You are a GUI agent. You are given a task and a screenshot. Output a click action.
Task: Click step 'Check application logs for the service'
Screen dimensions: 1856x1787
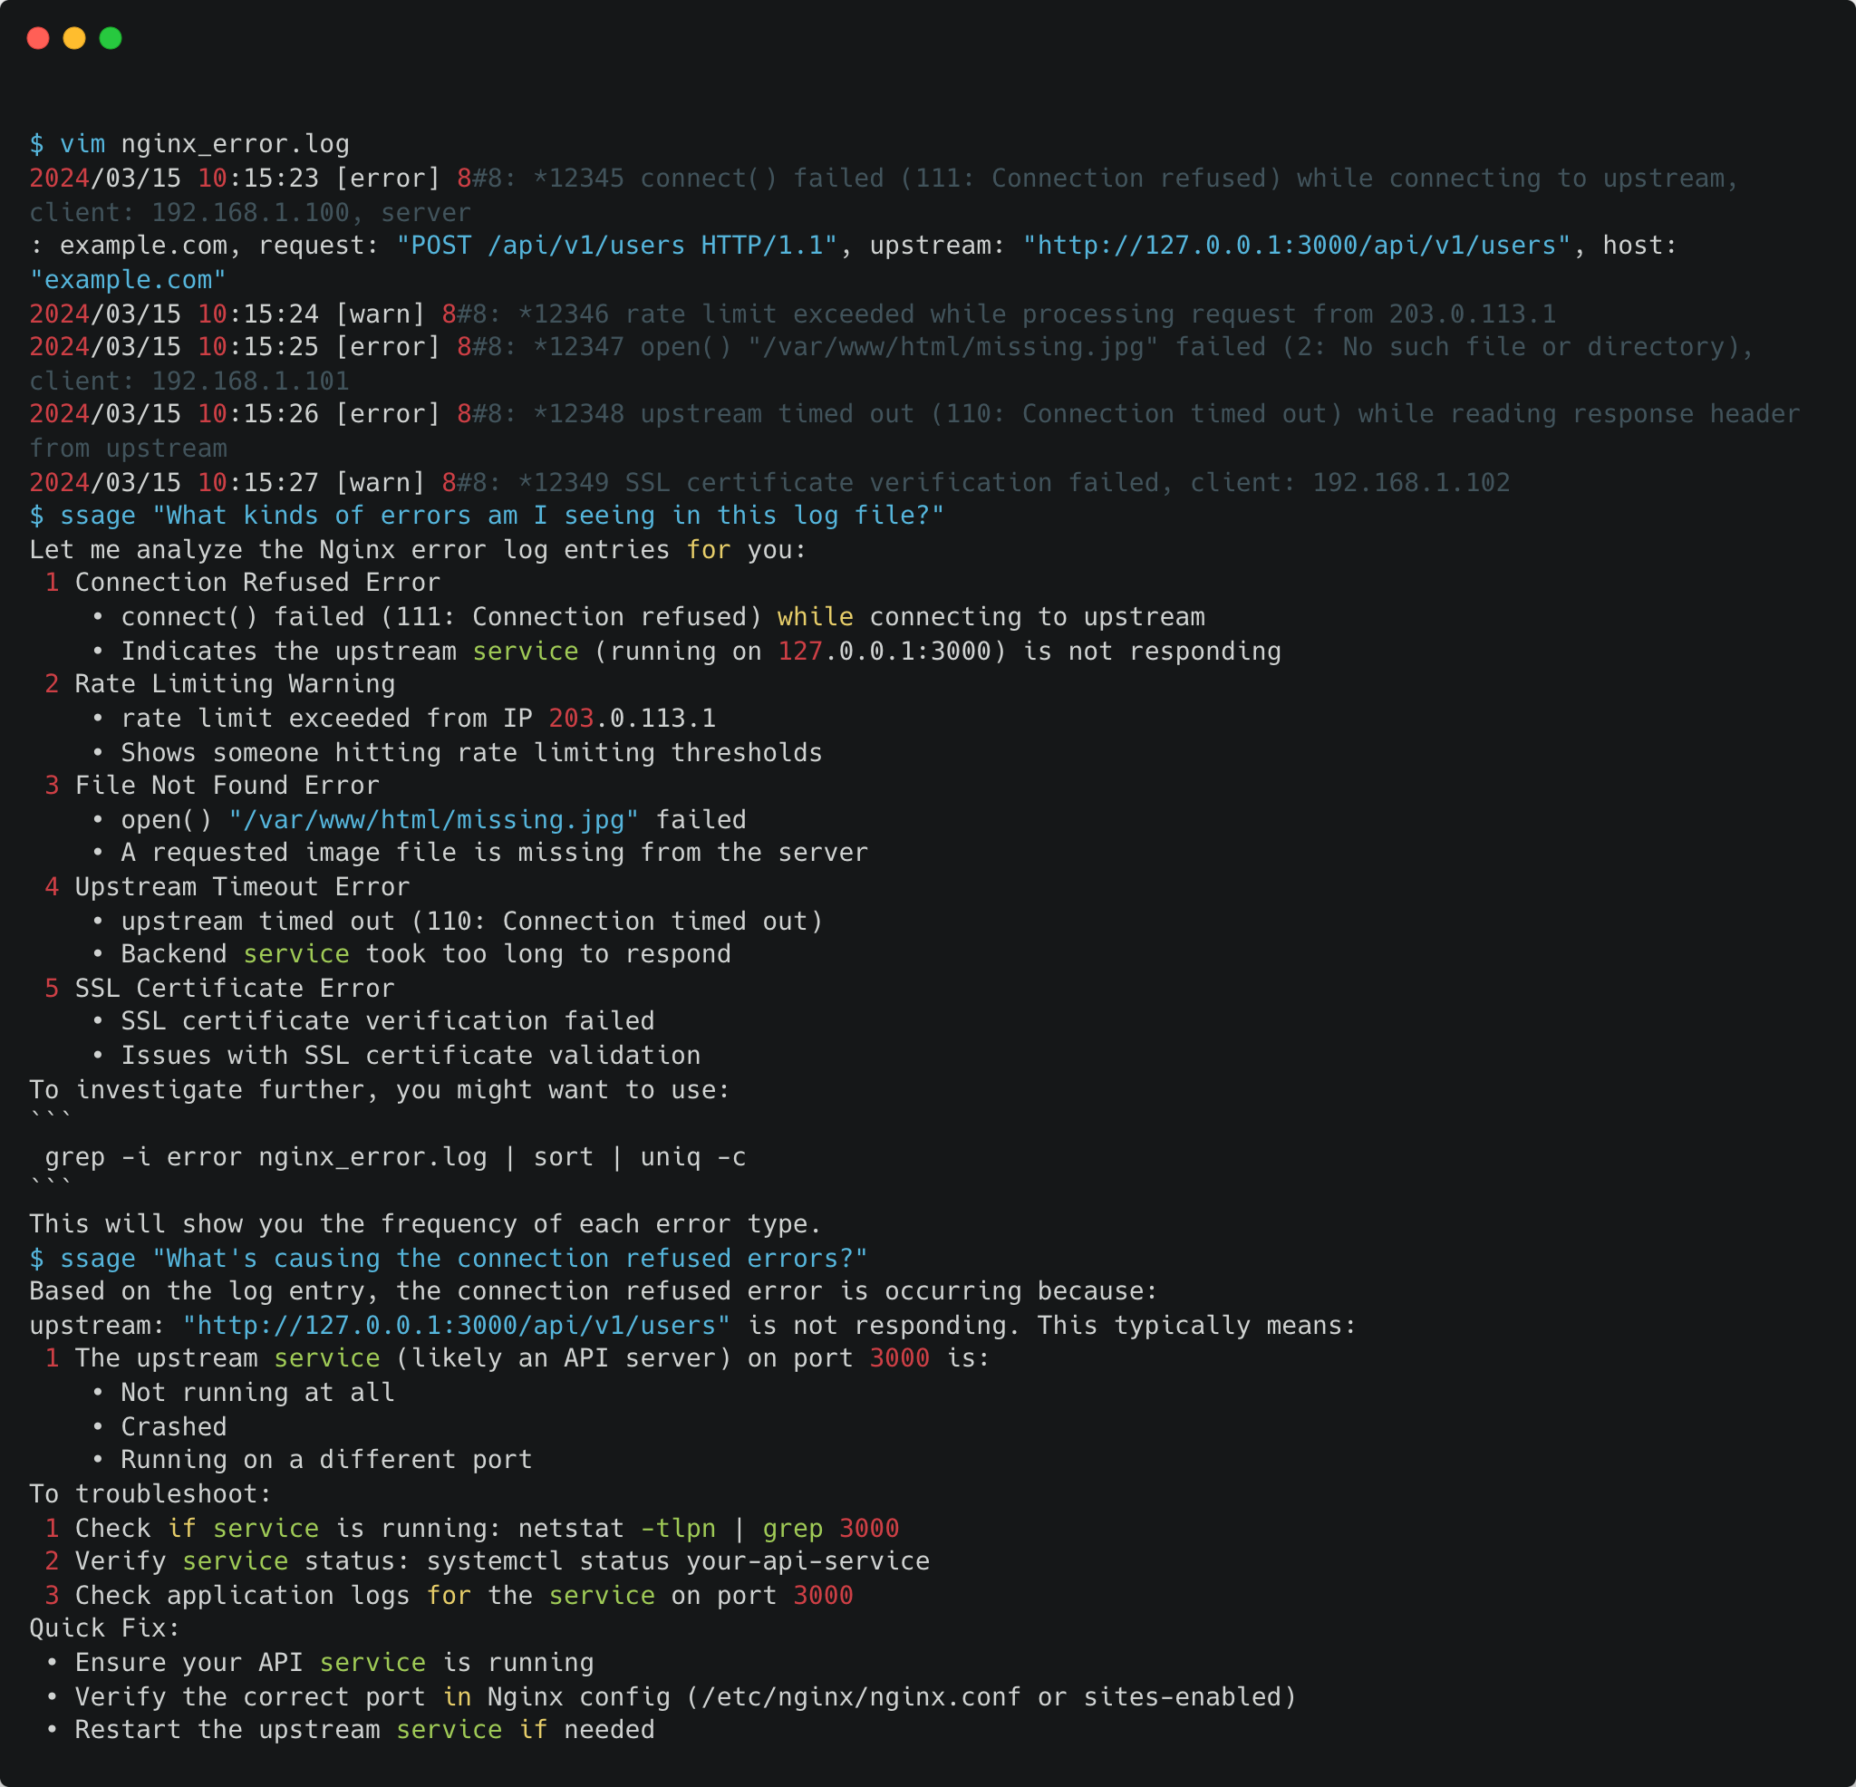[449, 1596]
